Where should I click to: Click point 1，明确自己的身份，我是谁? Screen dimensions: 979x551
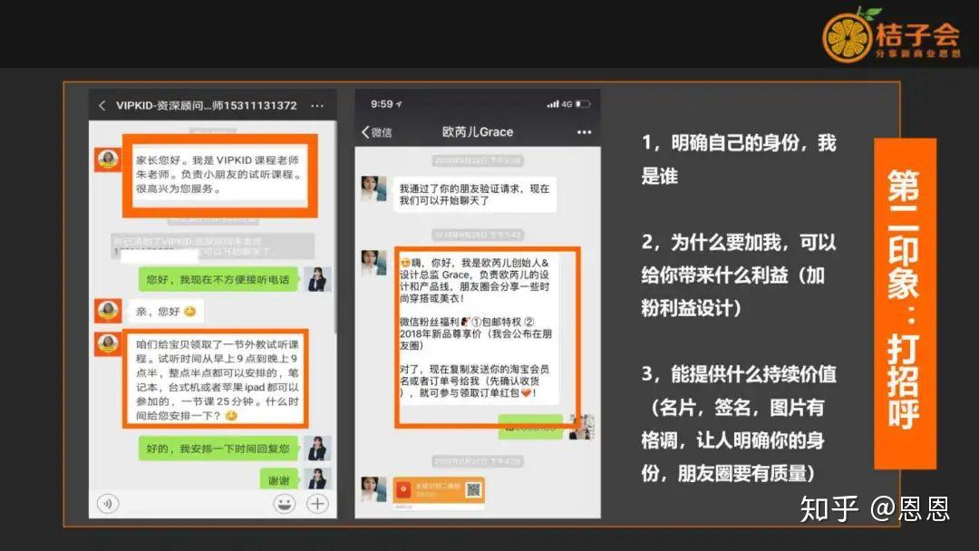coord(739,159)
